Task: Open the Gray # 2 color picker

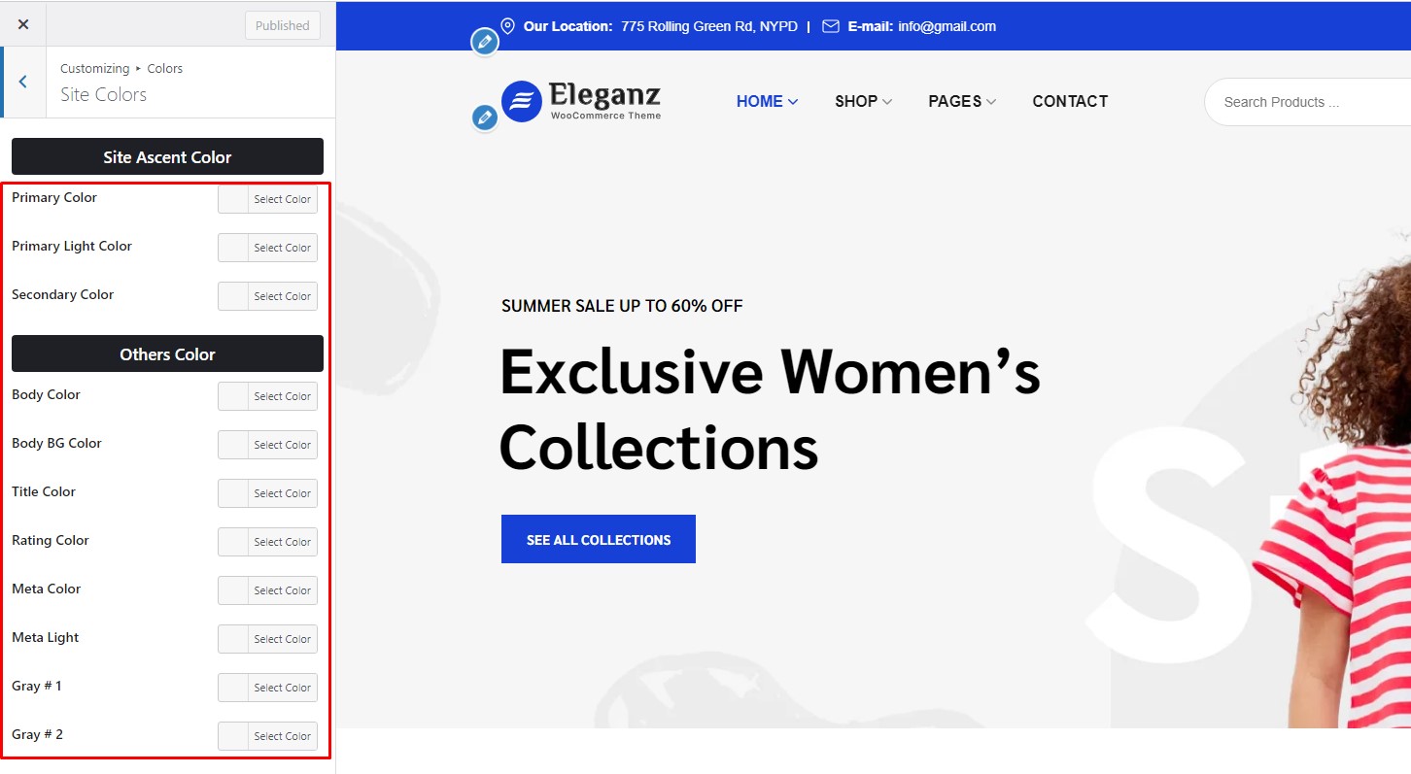Action: pyautogui.click(x=267, y=736)
